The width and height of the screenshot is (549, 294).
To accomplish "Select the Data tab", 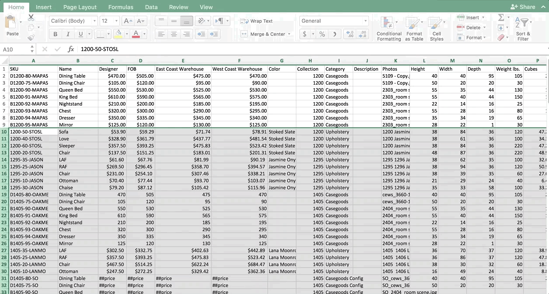I will coord(151,7).
